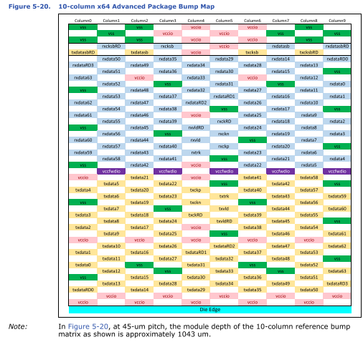363x342 pixels.
Task: Click the rxtrk cell
Action: click(196, 152)
